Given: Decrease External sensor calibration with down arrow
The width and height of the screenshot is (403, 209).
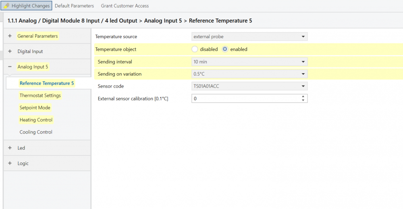Looking at the screenshot, I should [303, 100].
